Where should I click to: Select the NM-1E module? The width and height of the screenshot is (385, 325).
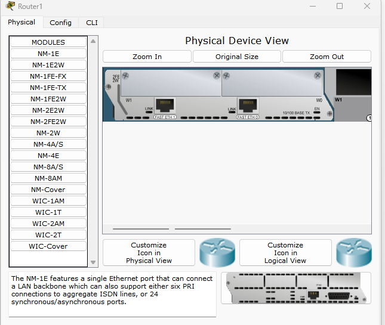point(48,54)
